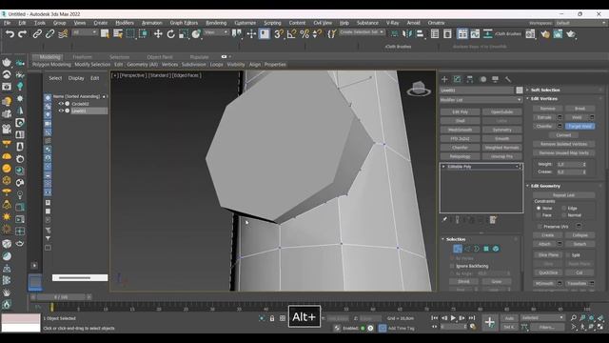Viewport: 609px width, 343px height.
Task: Click the Select and Place icon
Action: point(196,34)
